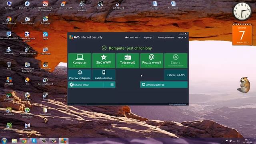The image size is (256, 144).
Task: Open the Dokumenty desktop folder
Action: pos(9,51)
